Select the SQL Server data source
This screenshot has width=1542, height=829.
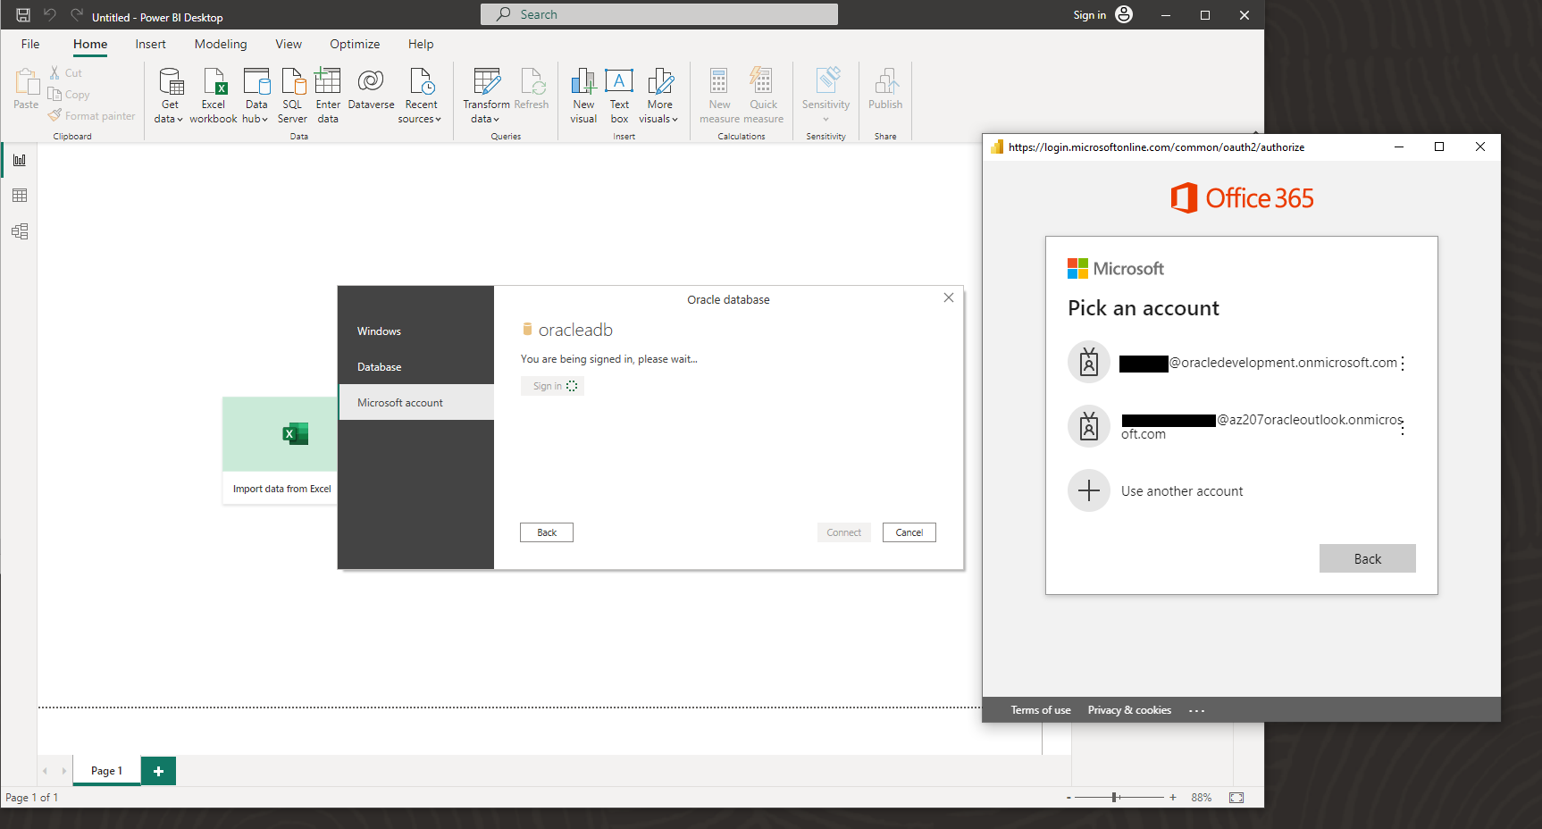pos(292,94)
